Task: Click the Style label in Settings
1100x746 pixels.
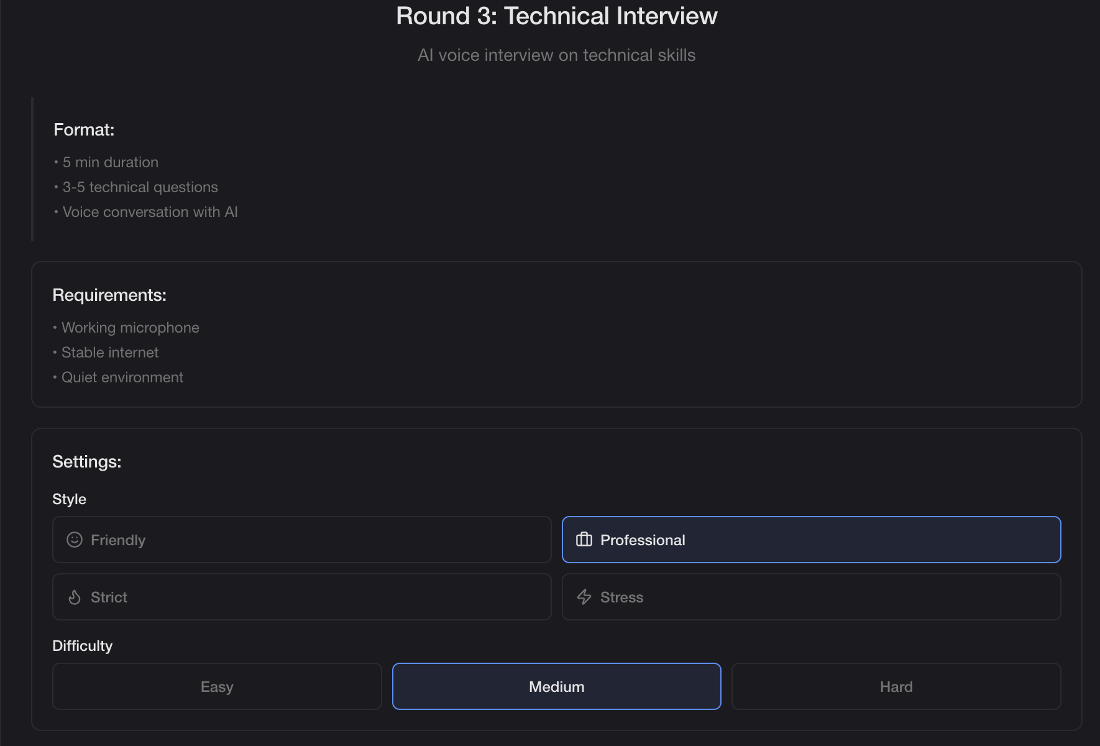Action: (x=68, y=498)
